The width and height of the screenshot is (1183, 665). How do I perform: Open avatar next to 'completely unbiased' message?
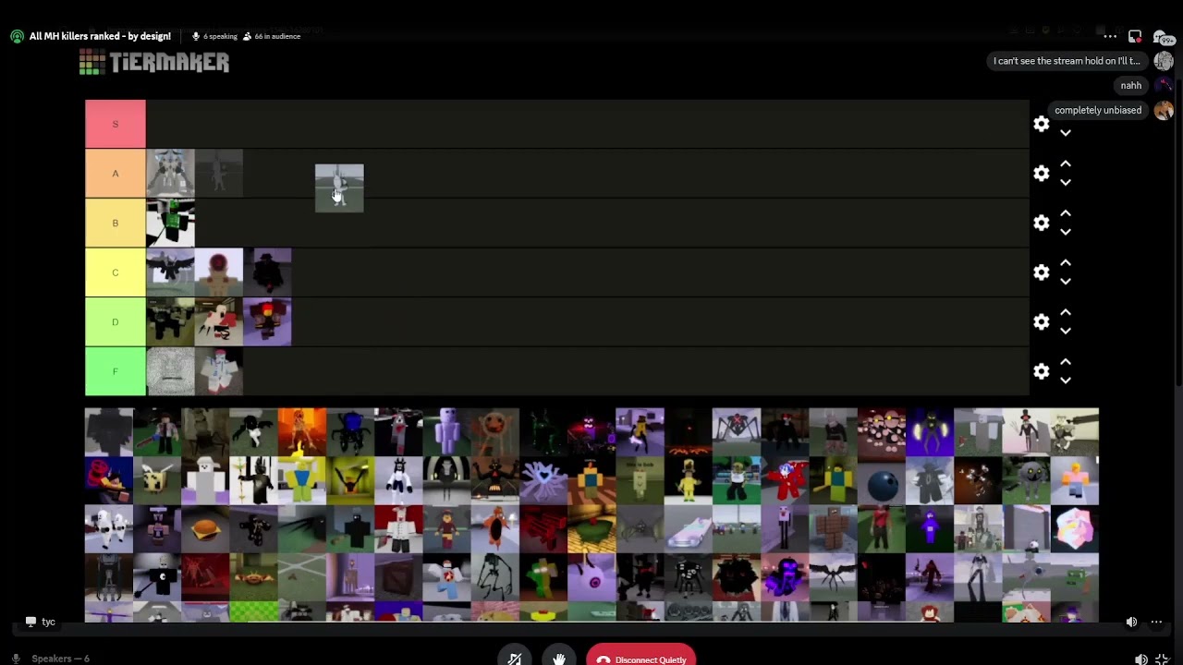tap(1164, 110)
